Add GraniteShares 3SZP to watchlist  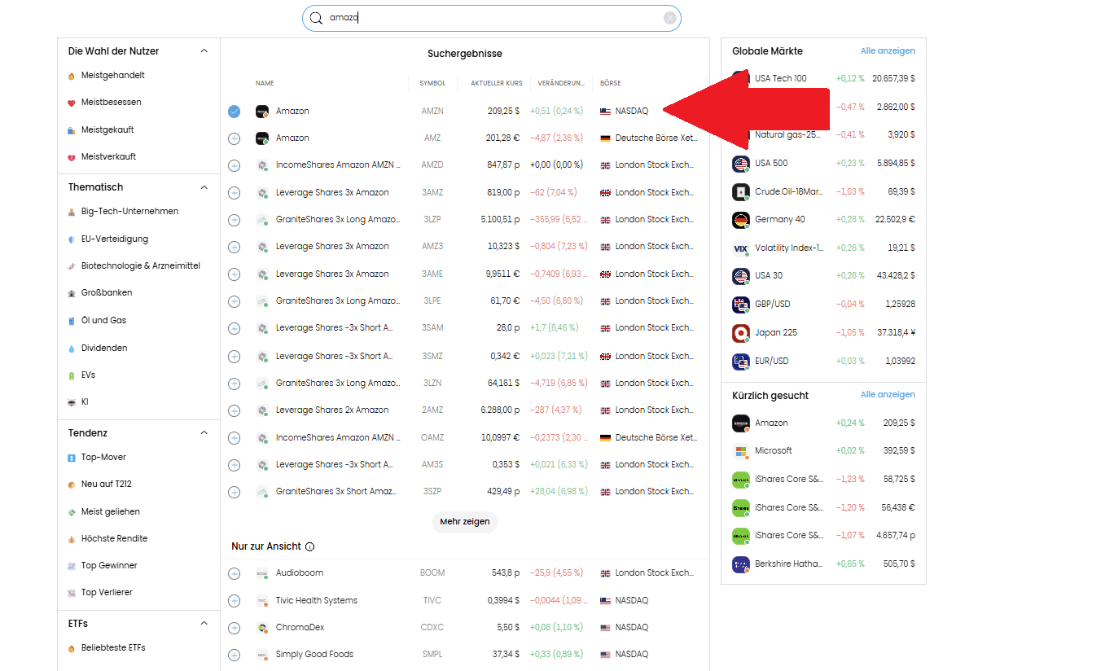click(235, 492)
